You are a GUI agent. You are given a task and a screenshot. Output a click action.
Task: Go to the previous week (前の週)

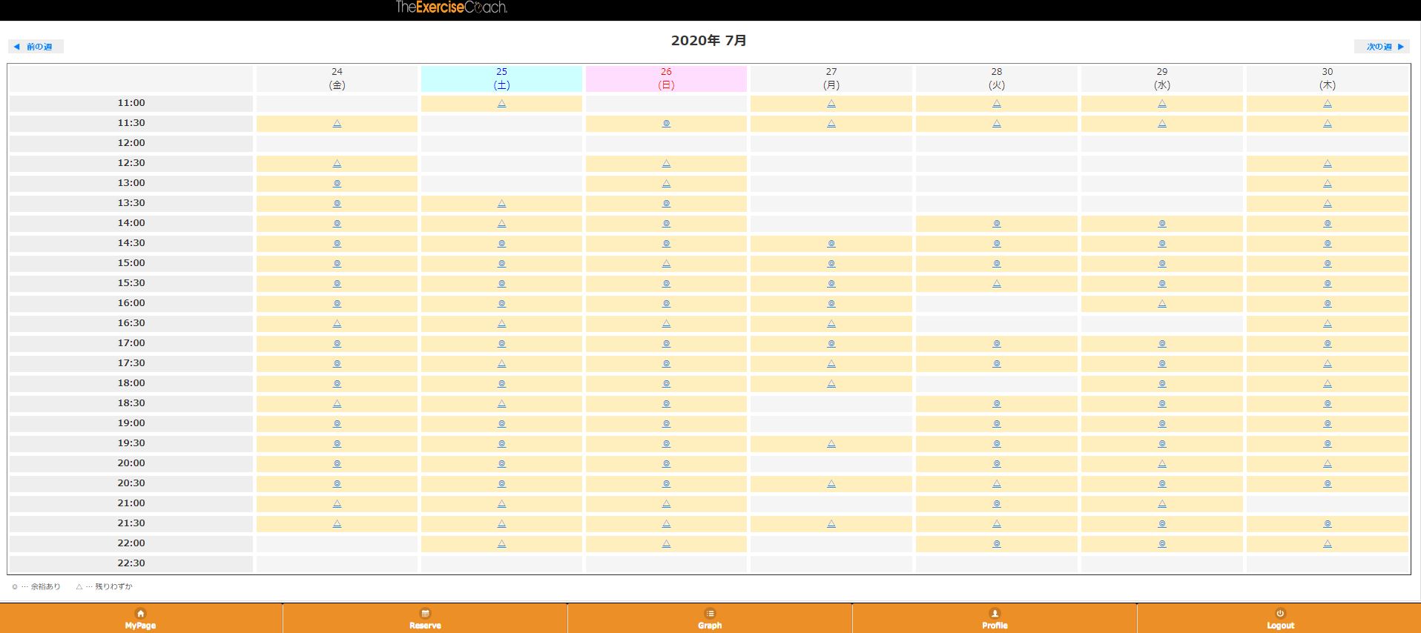coord(36,47)
